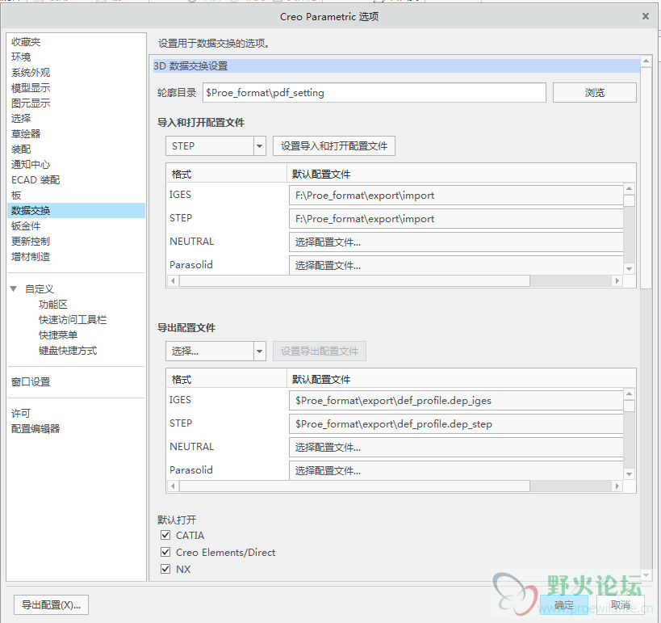
Task: Choose profile for Parasolid import
Action: coord(456,266)
